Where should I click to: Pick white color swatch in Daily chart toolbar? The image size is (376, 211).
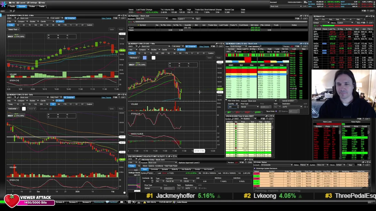24,109
